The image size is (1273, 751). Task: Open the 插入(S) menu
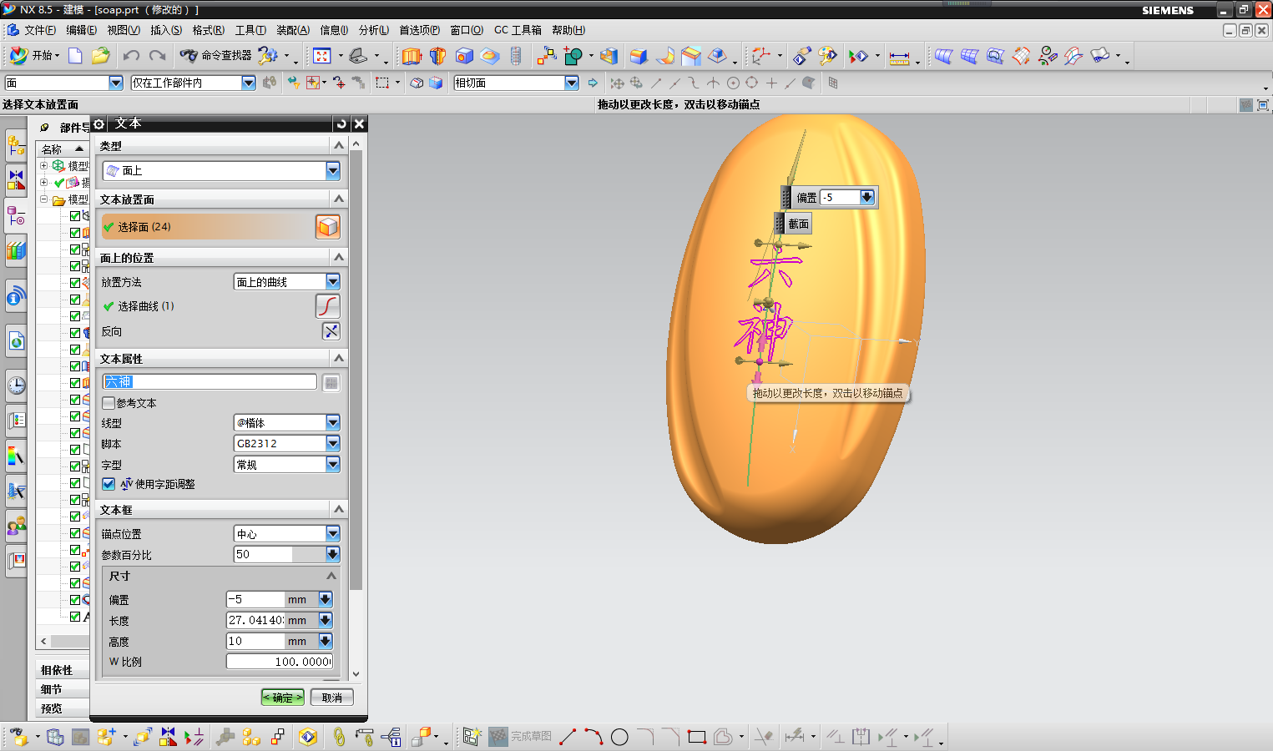pyautogui.click(x=165, y=30)
